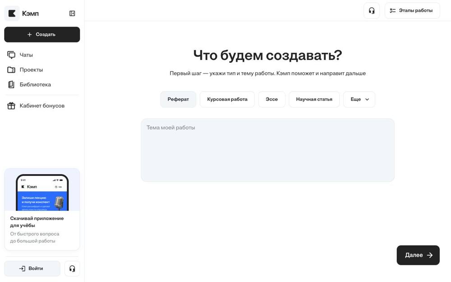The height and width of the screenshot is (282, 451).
Task: Click the chat bubbles icon next to Чаты
Action: click(x=11, y=55)
